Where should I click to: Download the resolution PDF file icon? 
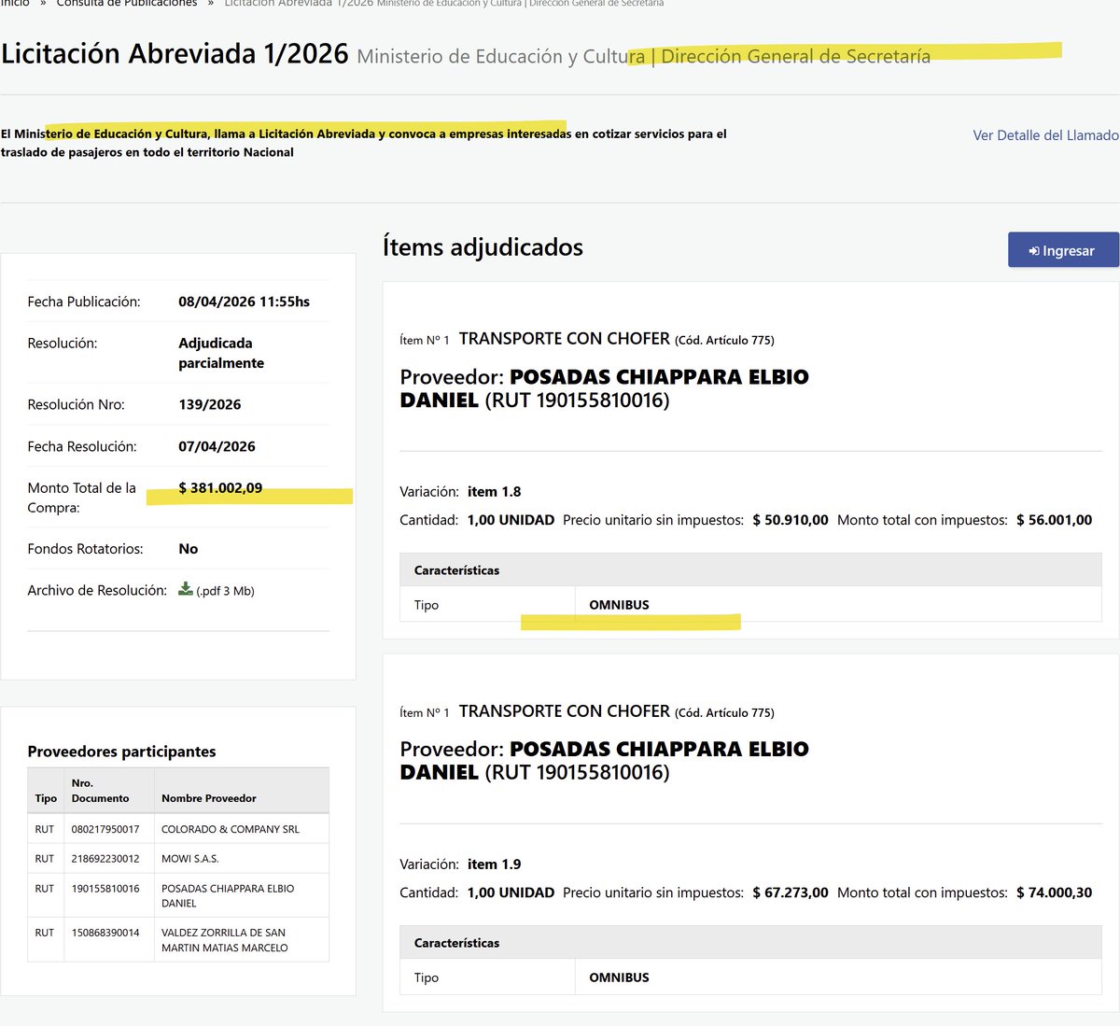coord(186,589)
